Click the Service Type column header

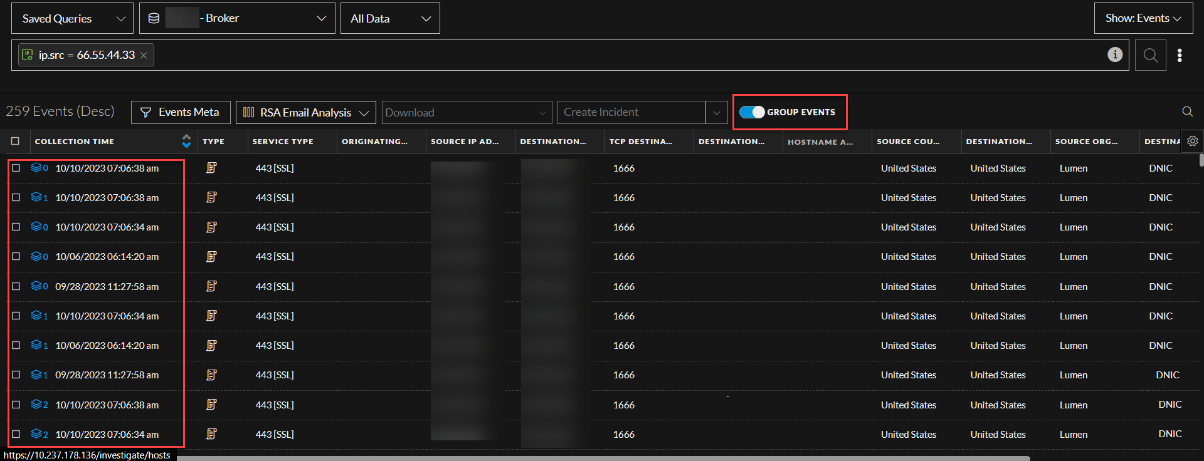pos(283,142)
